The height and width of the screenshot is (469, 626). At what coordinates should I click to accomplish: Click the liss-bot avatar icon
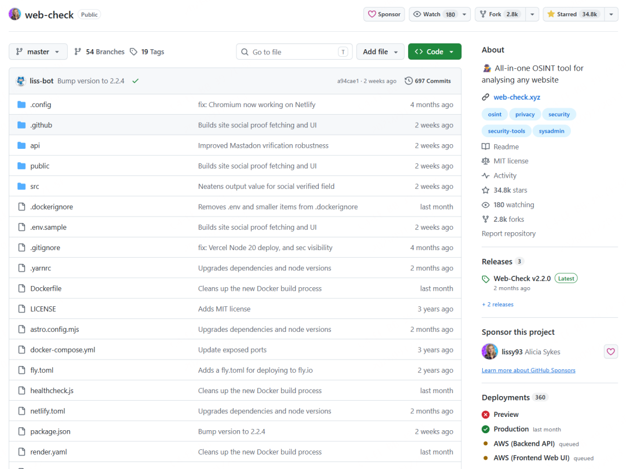(x=21, y=81)
